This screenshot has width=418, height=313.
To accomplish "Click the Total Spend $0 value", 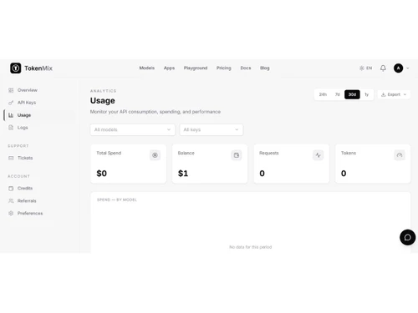I will click(x=101, y=174).
